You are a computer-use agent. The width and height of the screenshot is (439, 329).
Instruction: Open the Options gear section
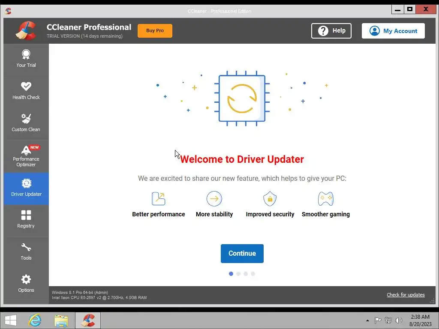point(26,284)
